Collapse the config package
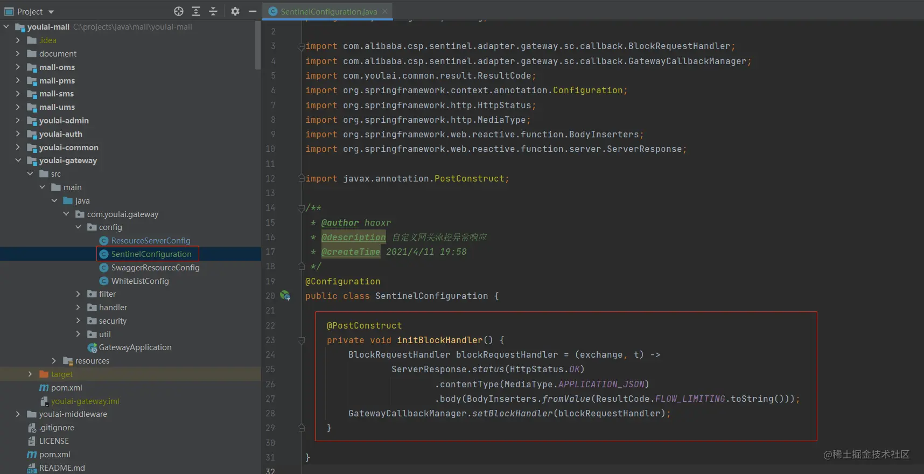 pos(78,227)
